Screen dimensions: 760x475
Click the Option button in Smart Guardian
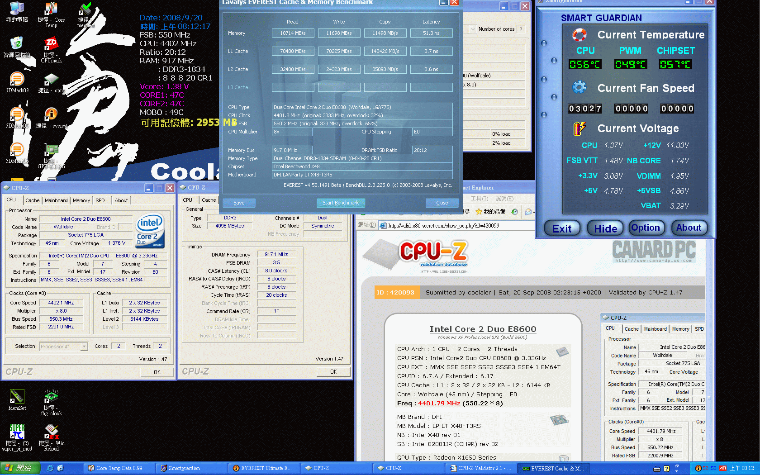point(646,228)
